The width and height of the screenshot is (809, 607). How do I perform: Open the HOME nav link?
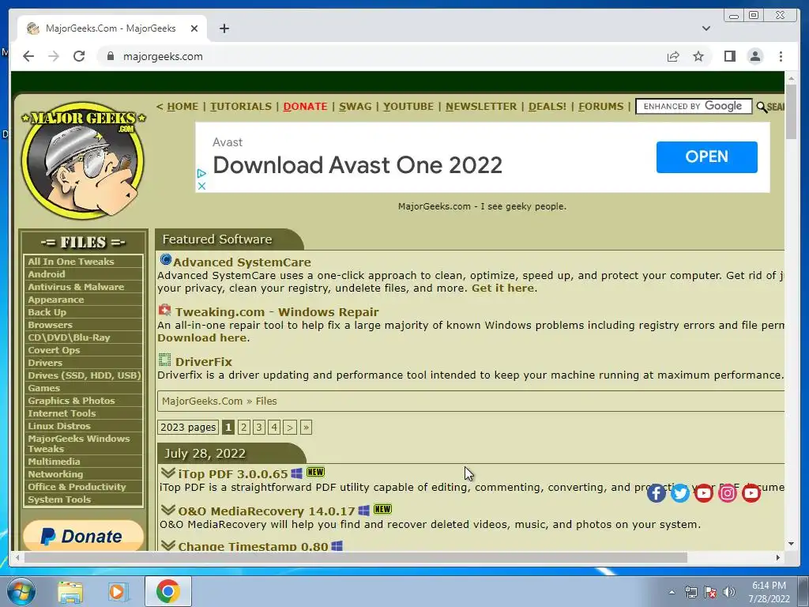tap(182, 107)
